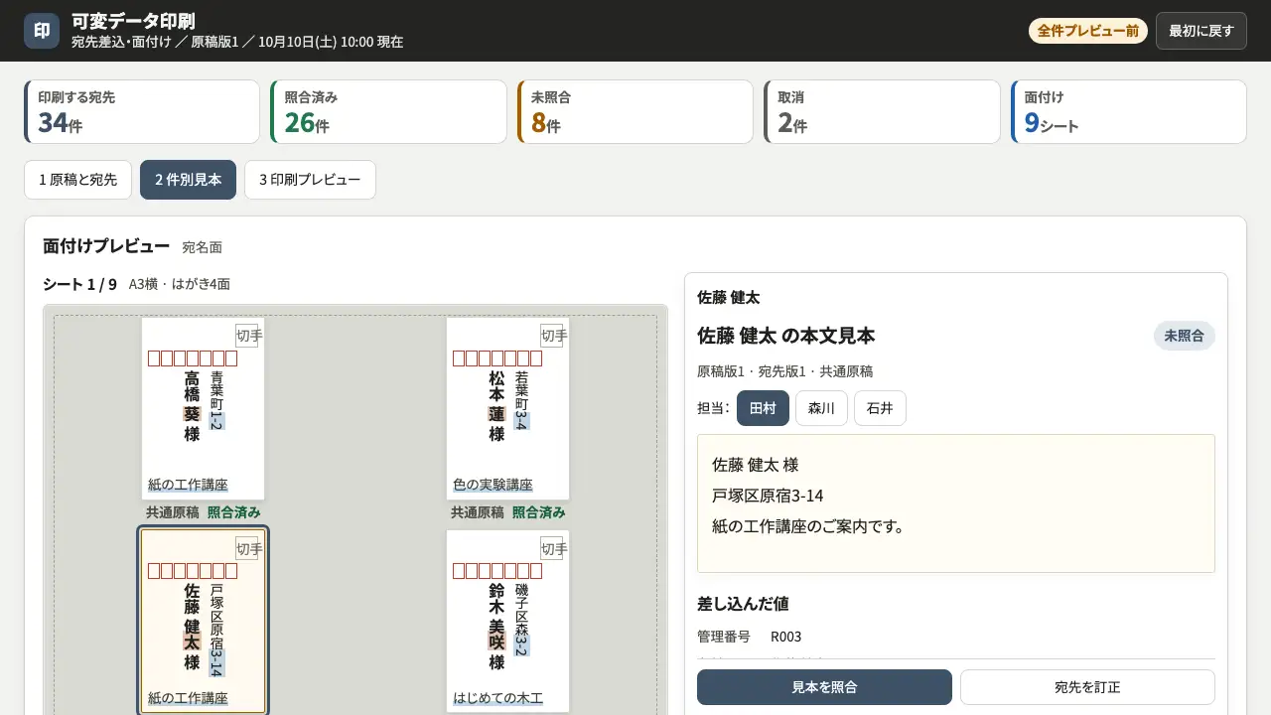Click 宛先を訂正 button

tap(1087, 687)
